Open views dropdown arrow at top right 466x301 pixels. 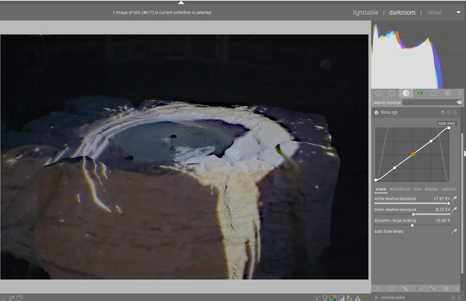(x=458, y=12)
